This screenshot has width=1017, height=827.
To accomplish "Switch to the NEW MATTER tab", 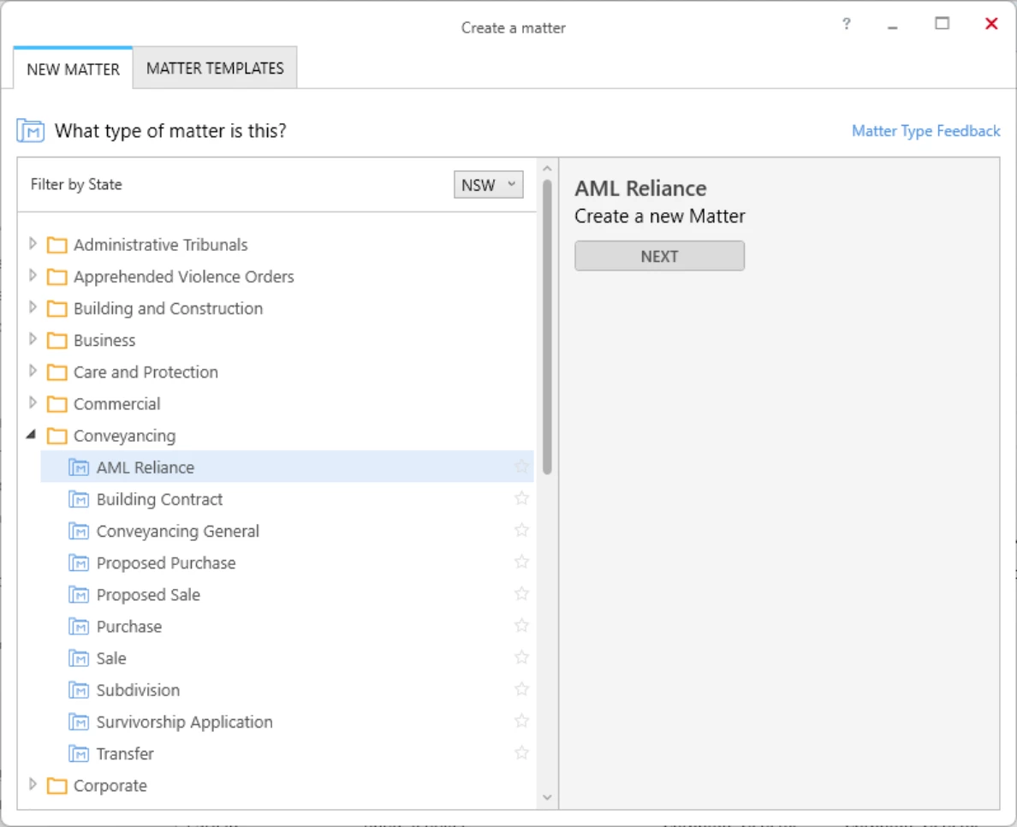I will tap(73, 68).
